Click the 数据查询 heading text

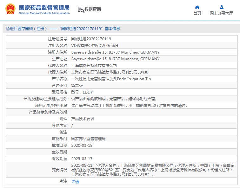pyautogui.click(x=93, y=9)
